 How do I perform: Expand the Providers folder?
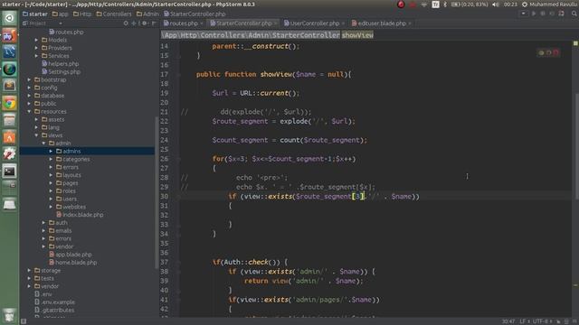pos(36,48)
